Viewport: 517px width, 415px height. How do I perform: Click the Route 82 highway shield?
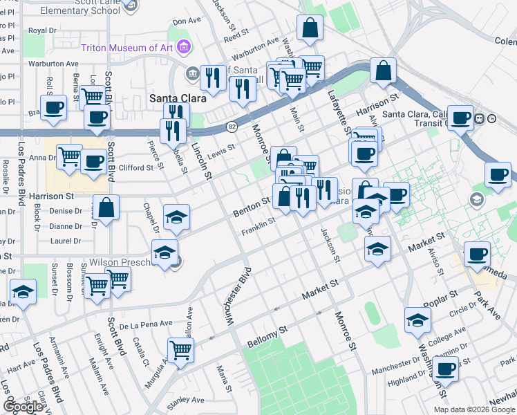pos(232,127)
